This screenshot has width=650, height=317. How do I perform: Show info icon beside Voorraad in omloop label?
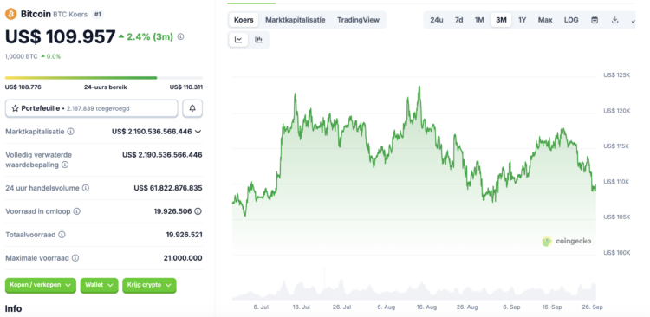(x=76, y=211)
